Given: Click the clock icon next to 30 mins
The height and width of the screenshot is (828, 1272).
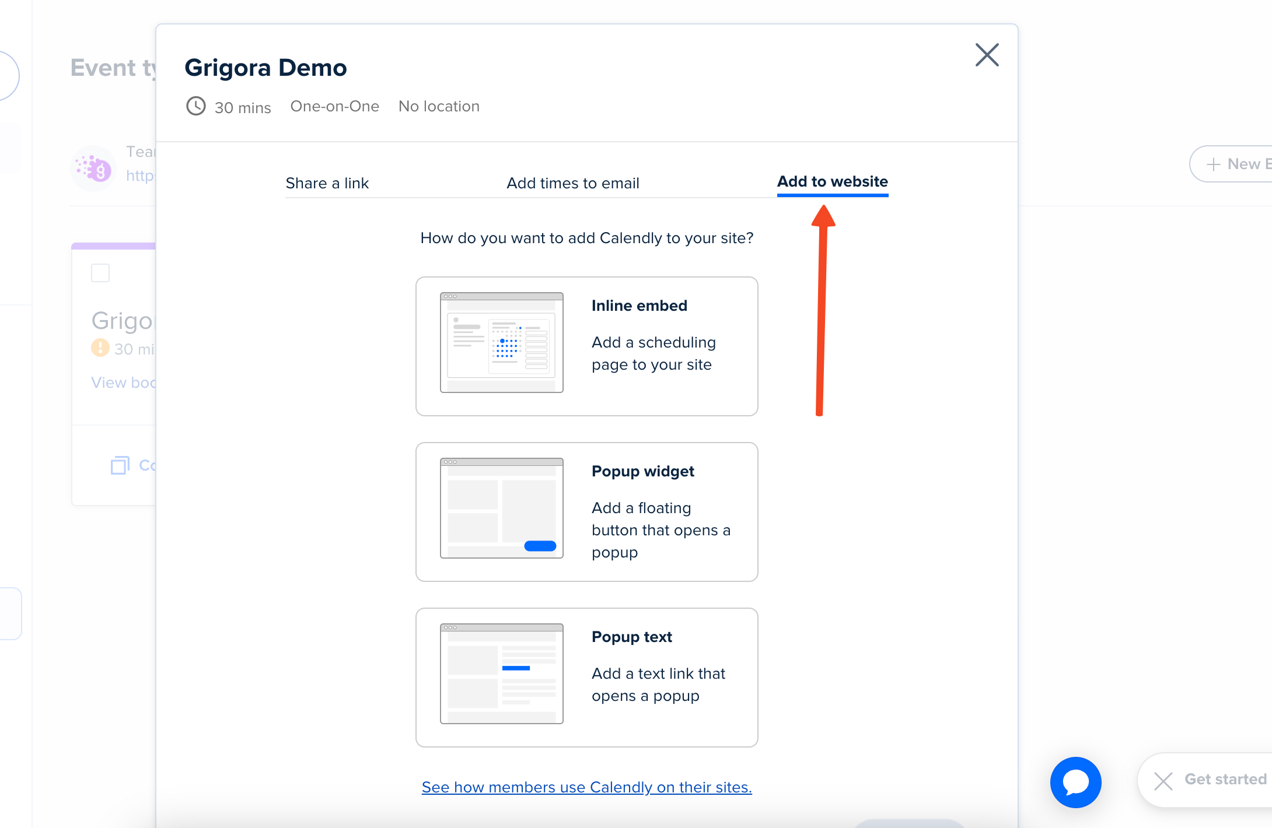Looking at the screenshot, I should pos(196,107).
